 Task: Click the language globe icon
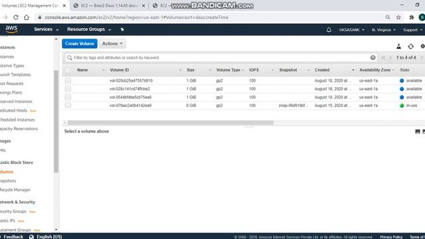click(31, 236)
